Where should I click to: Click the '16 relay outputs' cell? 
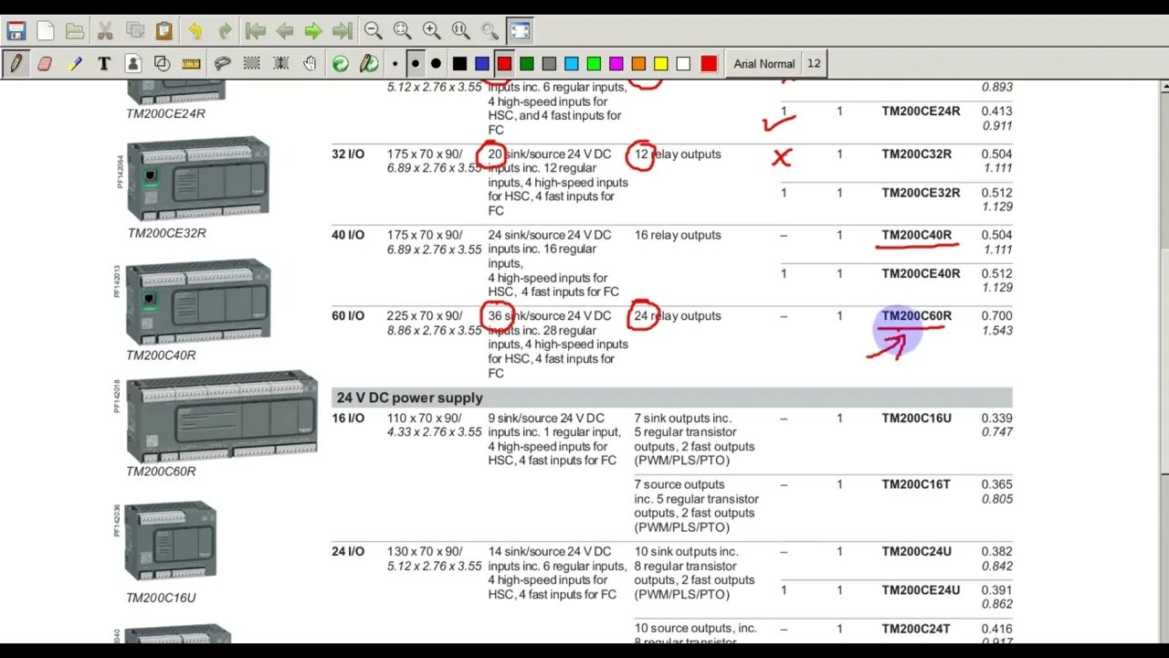[678, 235]
